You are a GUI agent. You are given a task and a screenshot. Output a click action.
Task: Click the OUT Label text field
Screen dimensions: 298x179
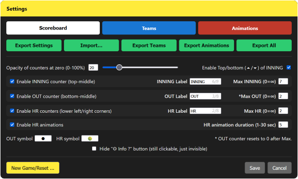pos(205,96)
